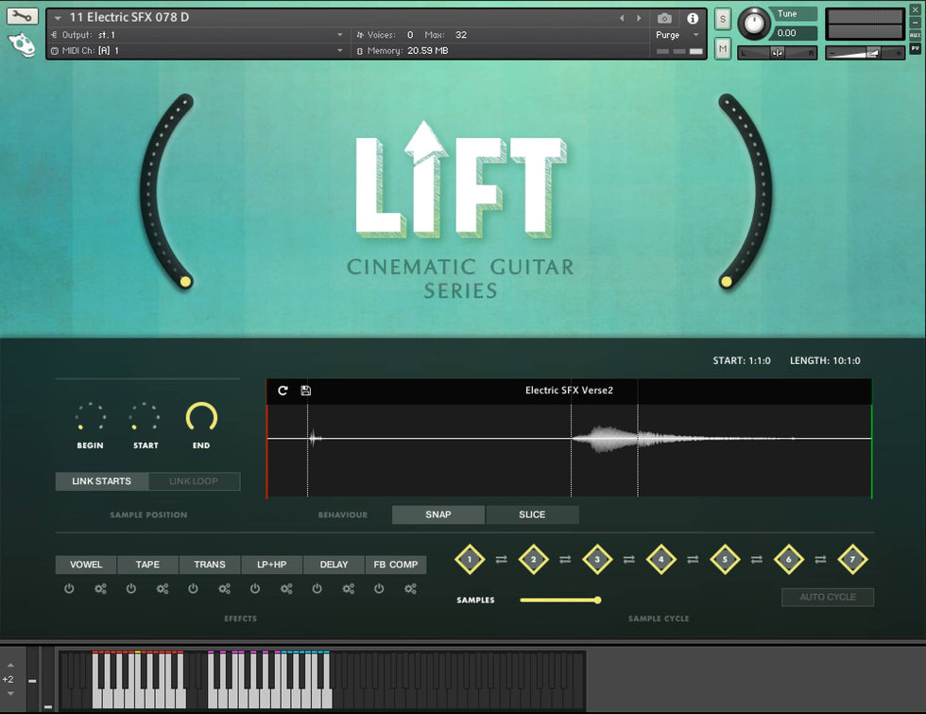Toggle the LINK STARTS option
This screenshot has width=926, height=714.
point(102,481)
